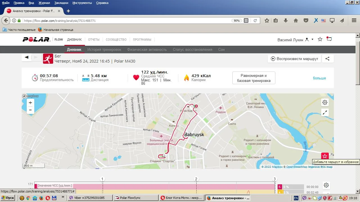
Task: Expand the map to fullscreen
Action: tap(325, 113)
